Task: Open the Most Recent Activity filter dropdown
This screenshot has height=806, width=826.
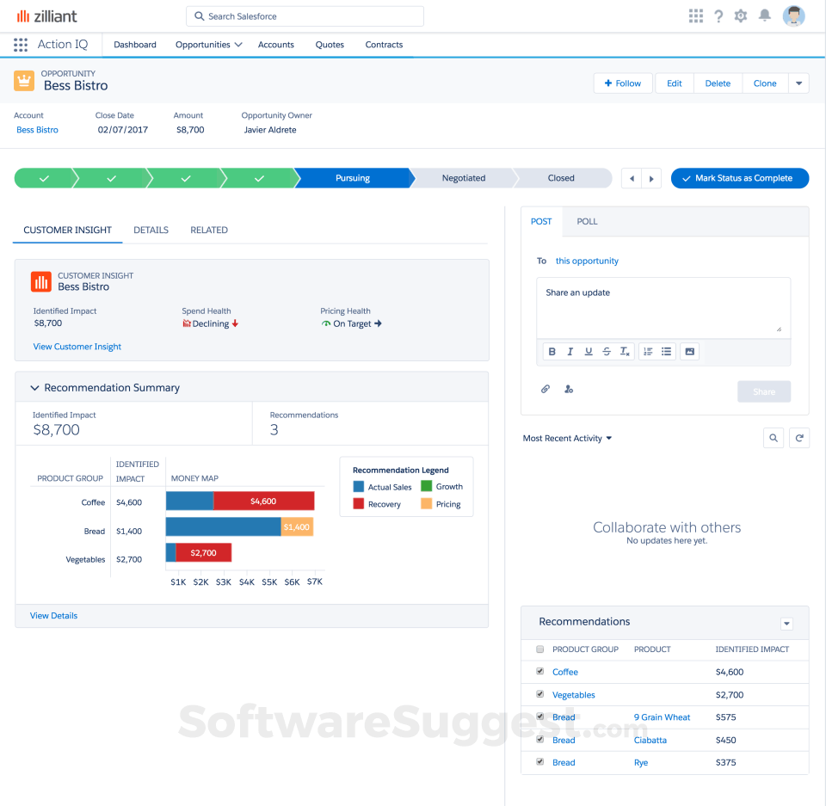Action: tap(566, 438)
